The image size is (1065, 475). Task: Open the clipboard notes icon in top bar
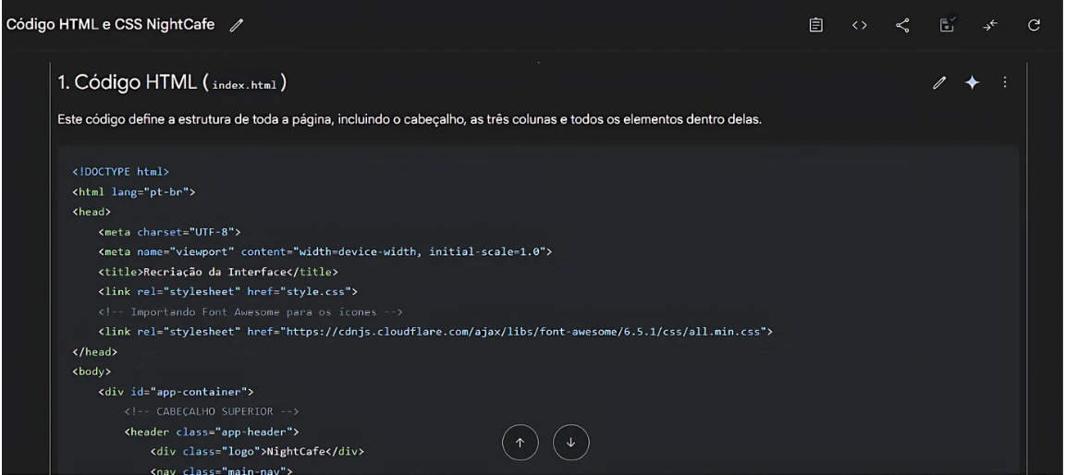(x=815, y=24)
